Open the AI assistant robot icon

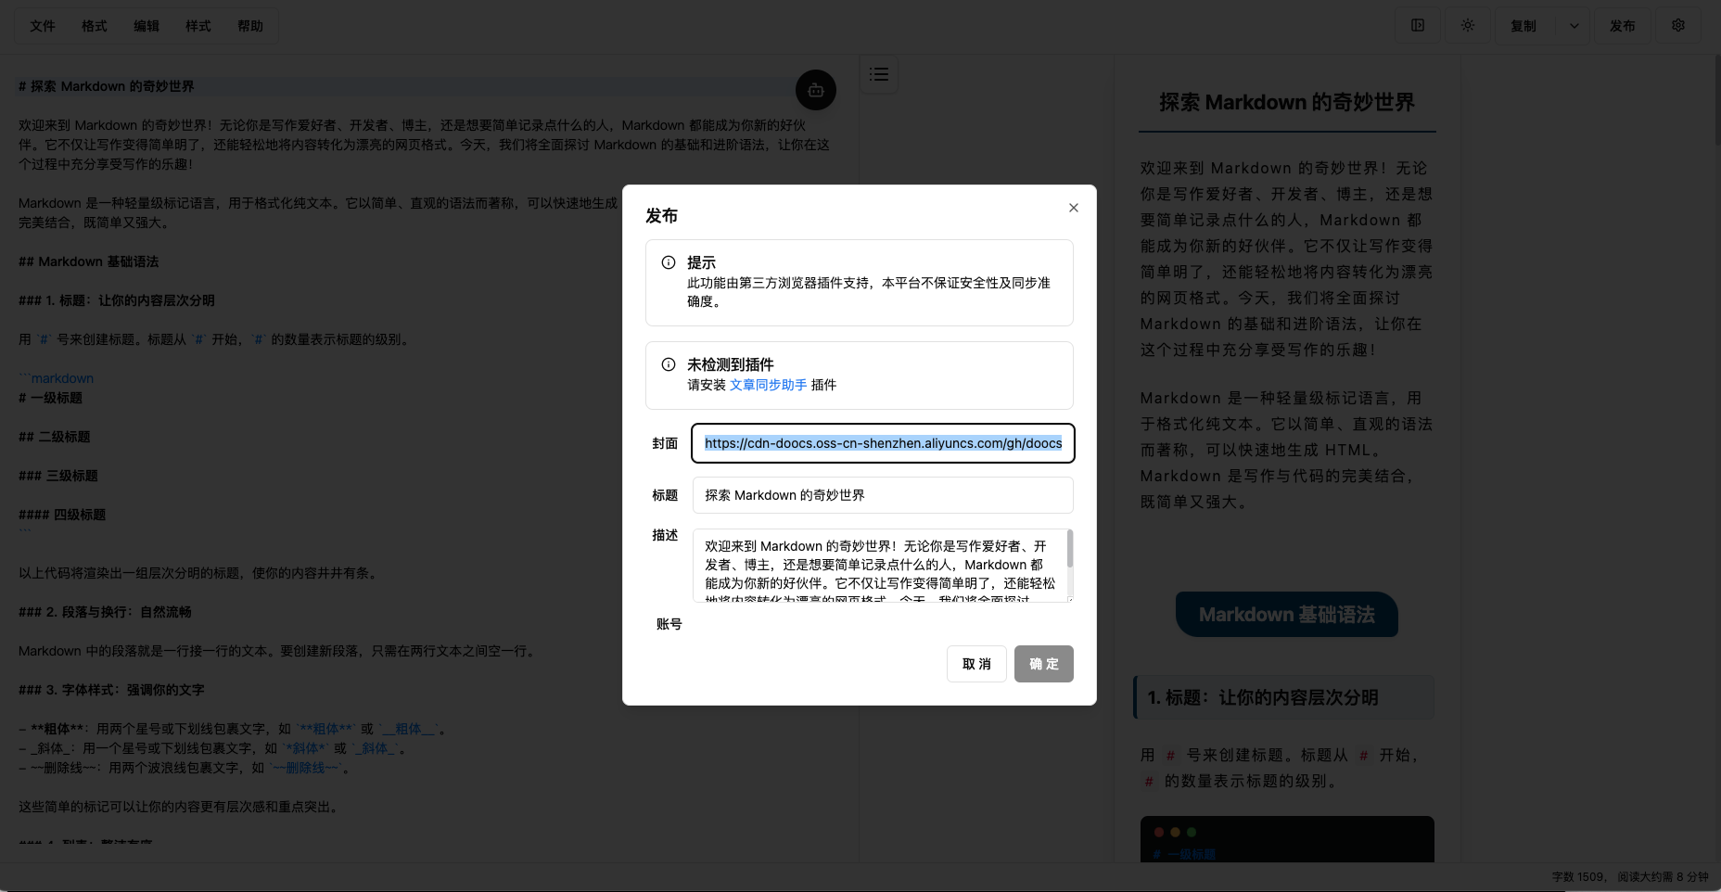(816, 89)
